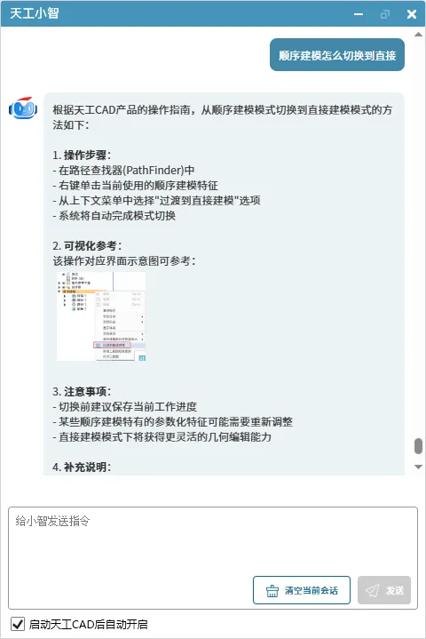426x639 pixels.
Task: Minimize the 天工小智 window
Action: tap(359, 14)
